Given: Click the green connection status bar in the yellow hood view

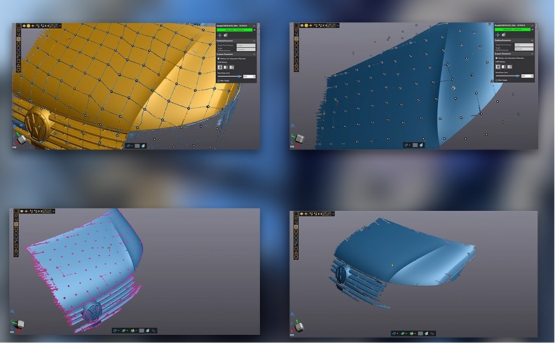Looking at the screenshot, I should point(234,30).
